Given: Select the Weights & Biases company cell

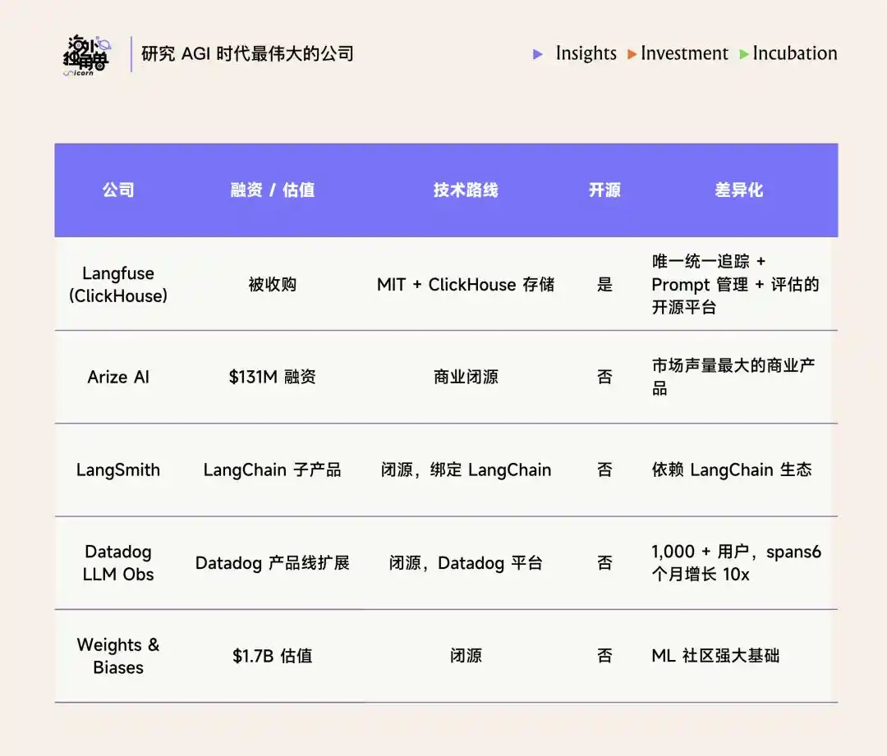Looking at the screenshot, I should [118, 656].
